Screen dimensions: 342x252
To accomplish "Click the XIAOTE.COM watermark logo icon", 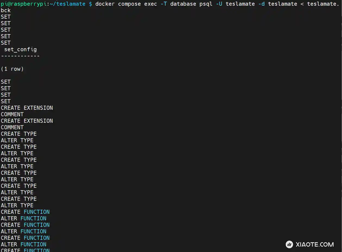I will click(289, 244).
